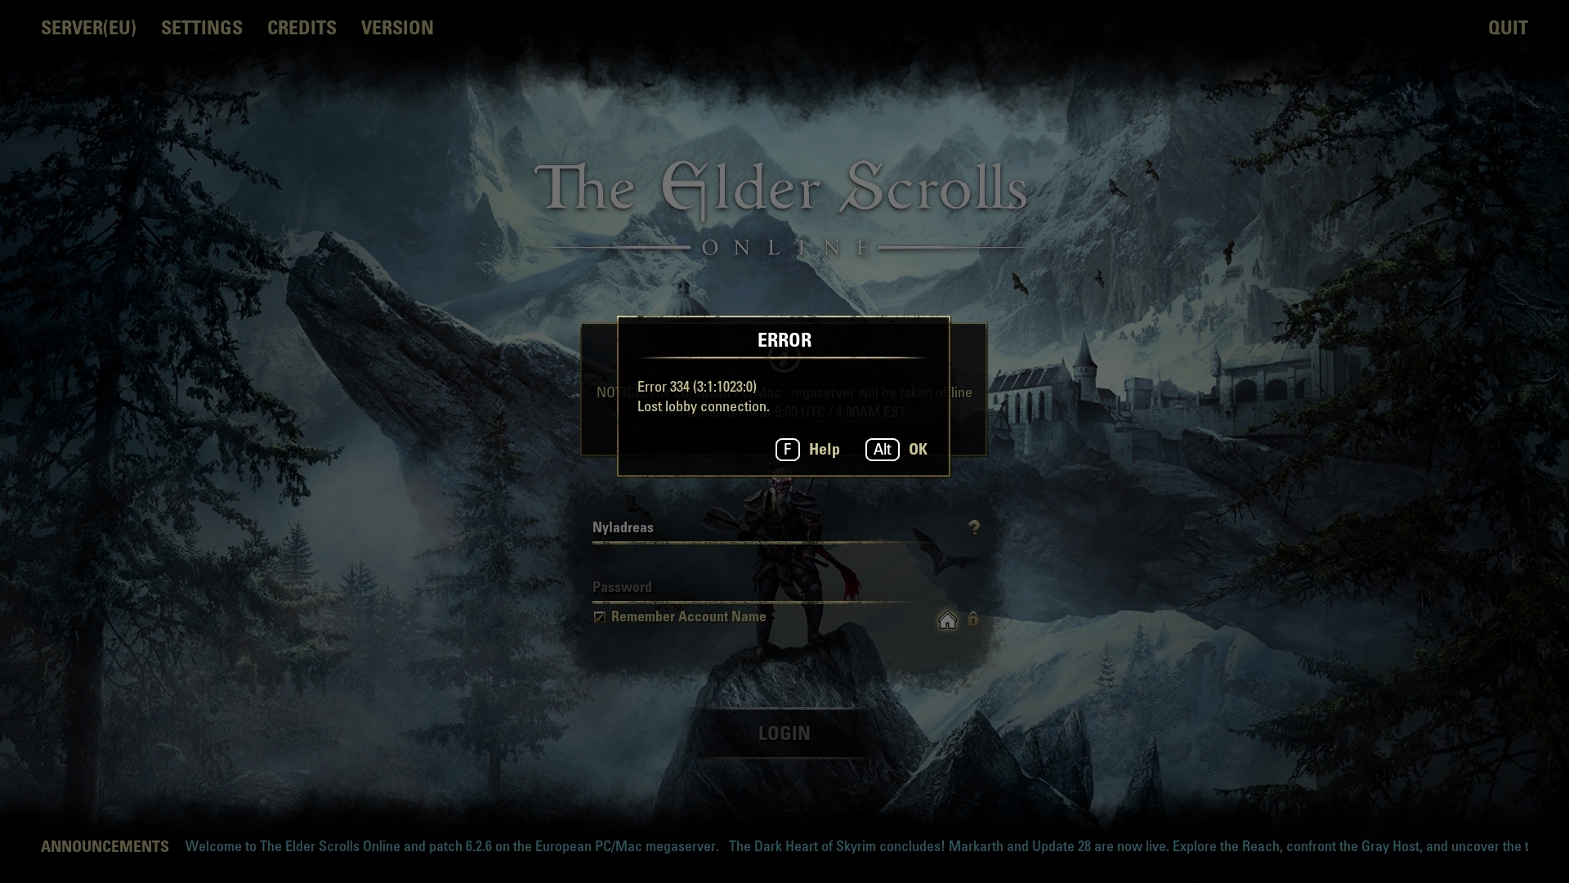Click the lock icon next to home icon
The width and height of the screenshot is (1569, 883).
pos(973,619)
